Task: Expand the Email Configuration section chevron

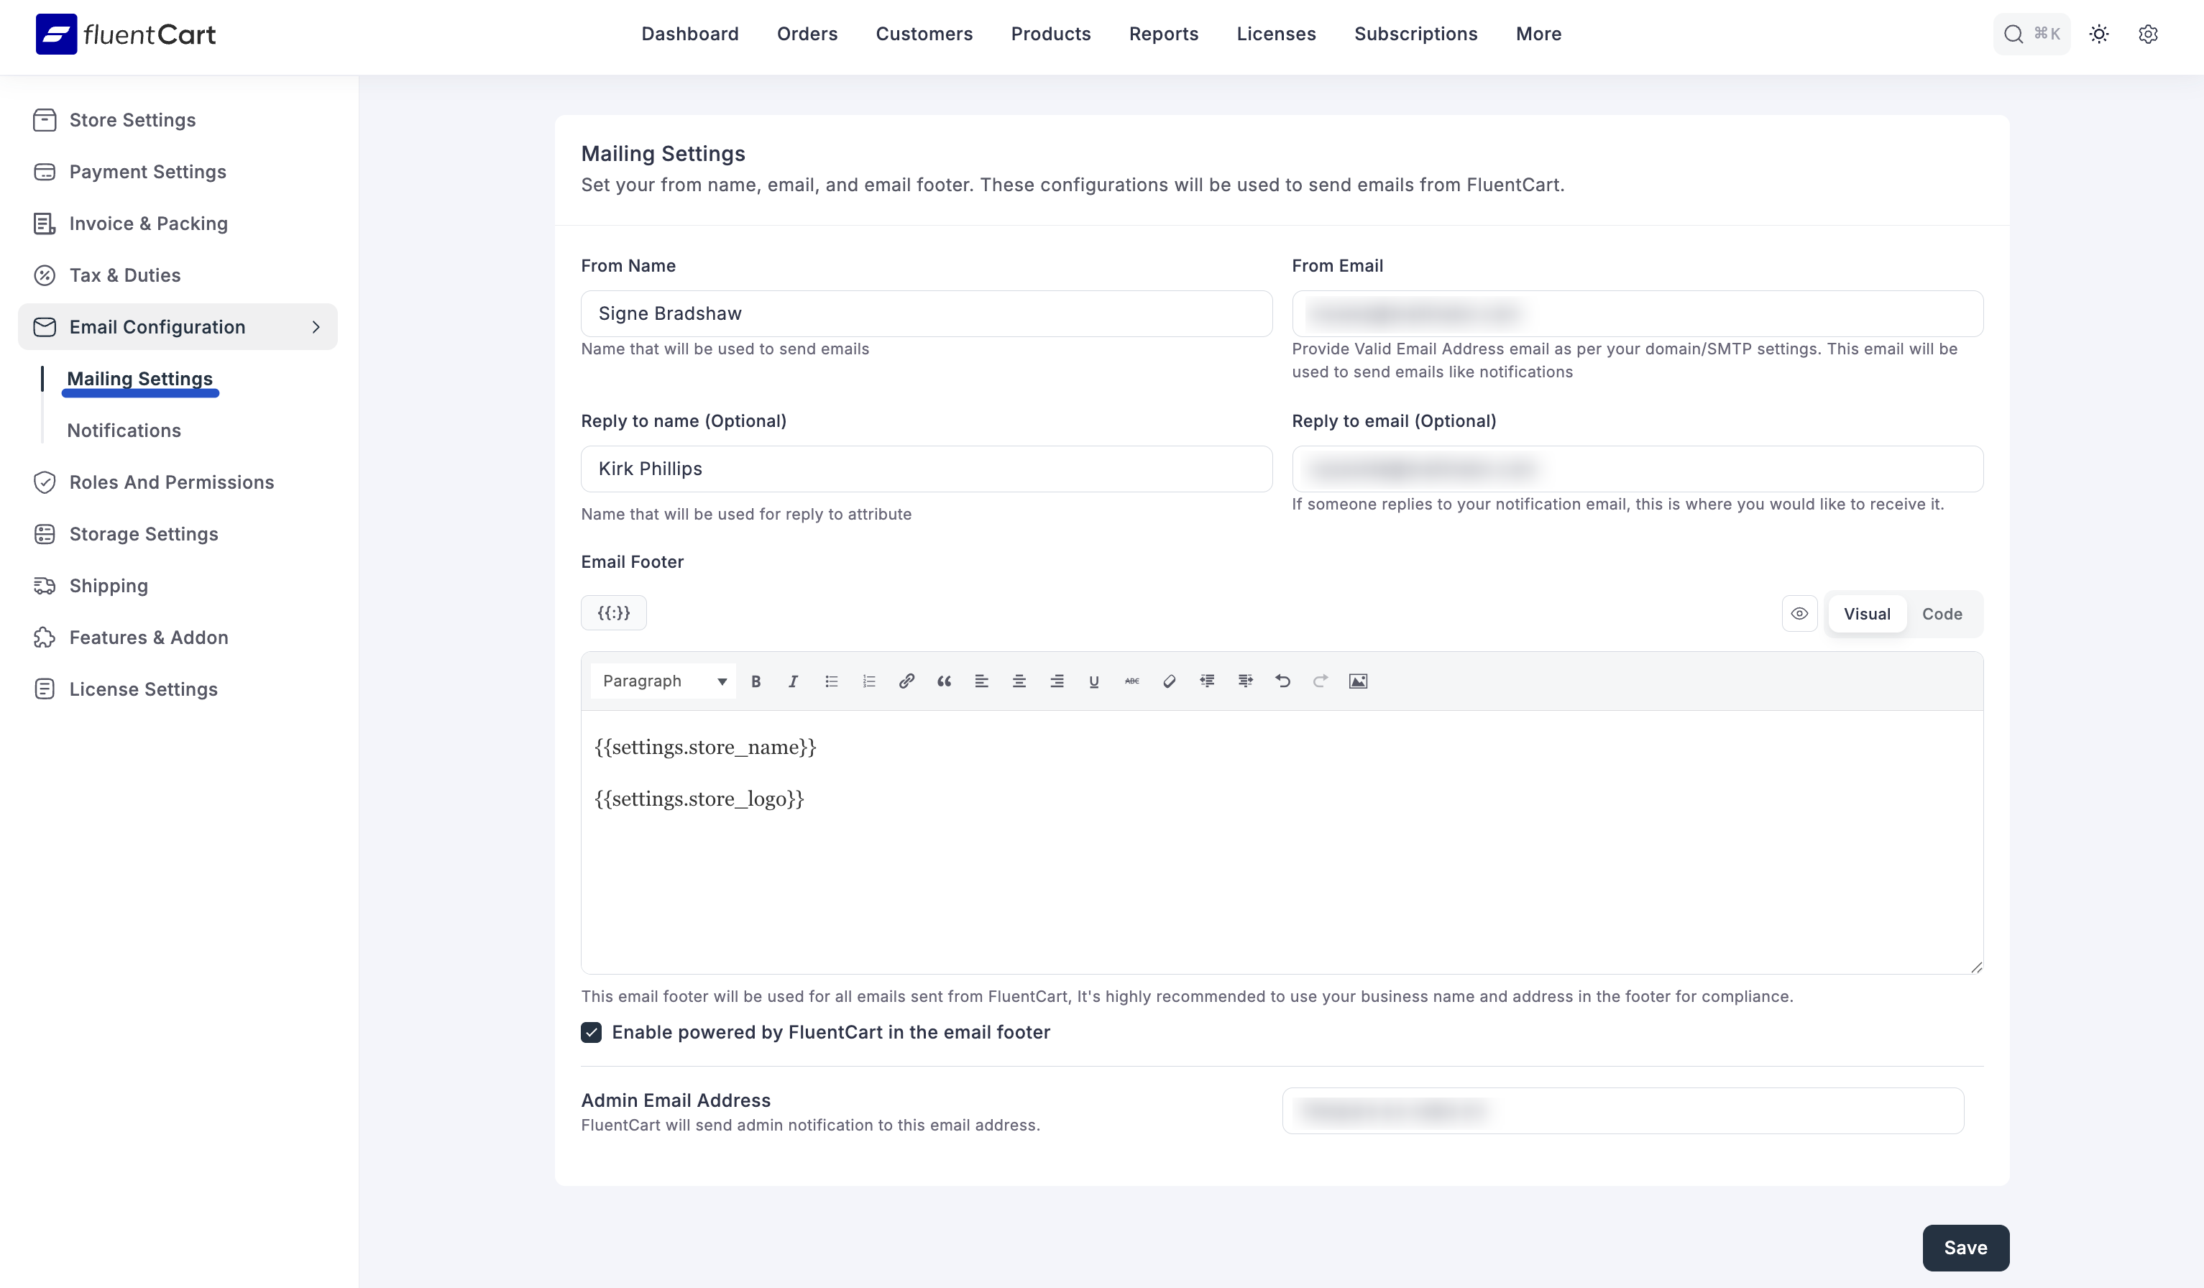Action: pyautogui.click(x=316, y=326)
